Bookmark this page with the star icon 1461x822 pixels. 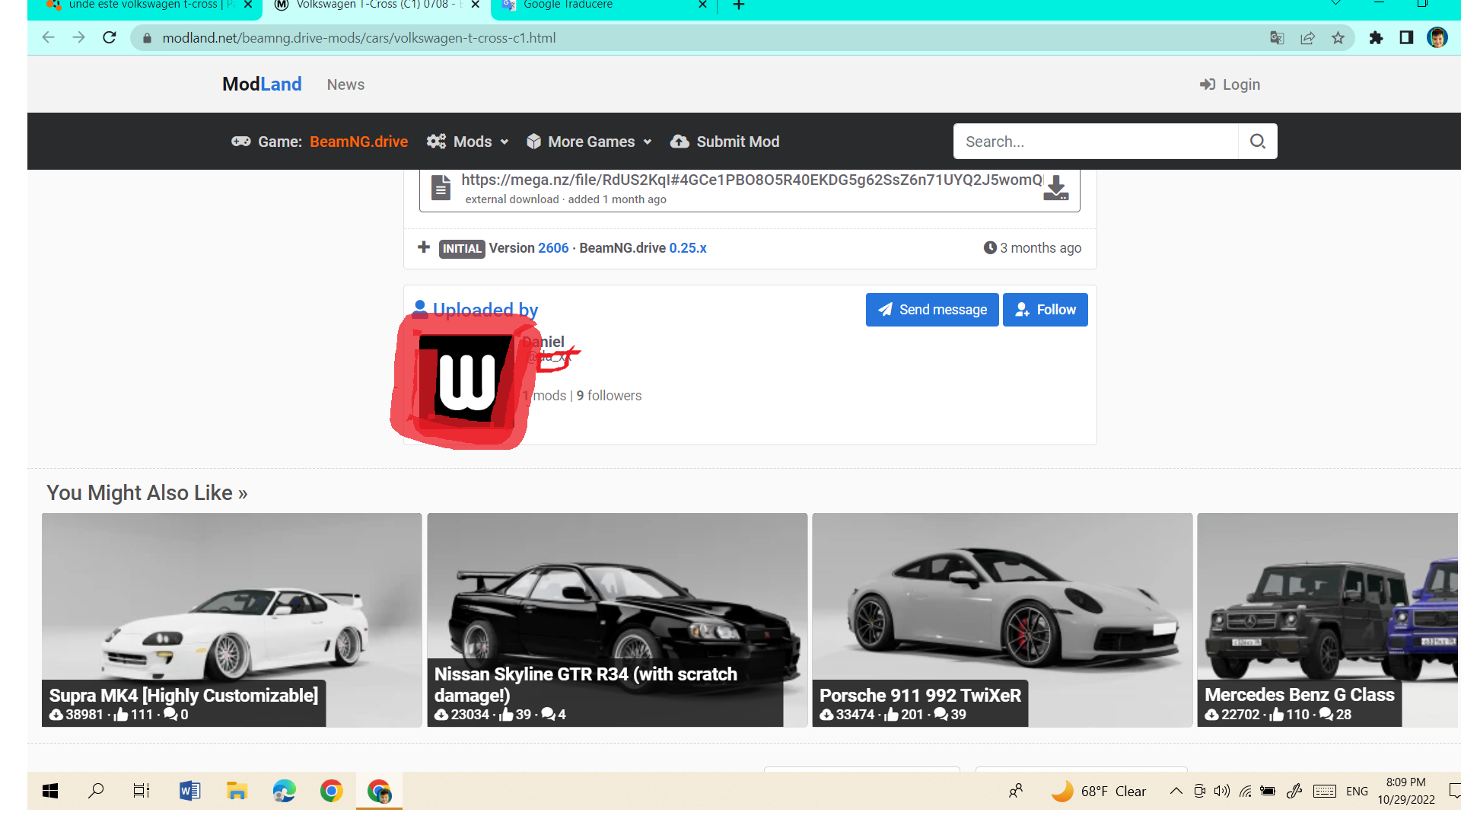(1338, 38)
